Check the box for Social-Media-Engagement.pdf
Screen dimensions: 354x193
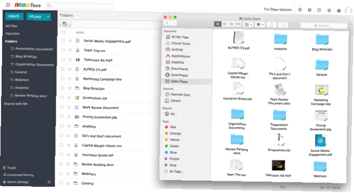pyautogui.click(x=63, y=40)
